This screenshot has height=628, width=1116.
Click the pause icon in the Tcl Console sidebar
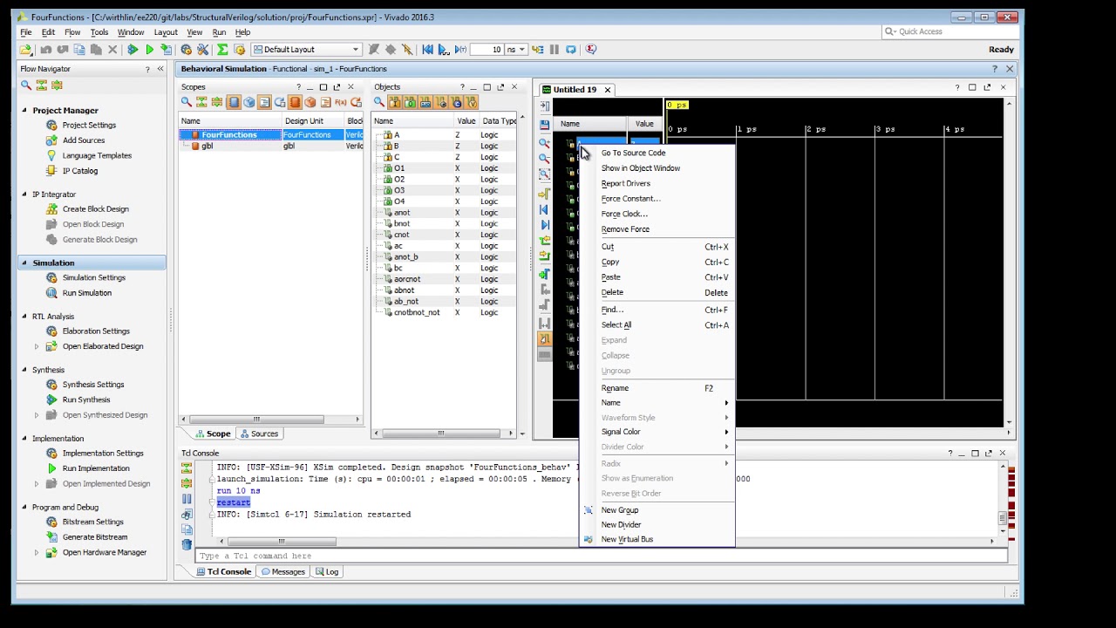(187, 499)
